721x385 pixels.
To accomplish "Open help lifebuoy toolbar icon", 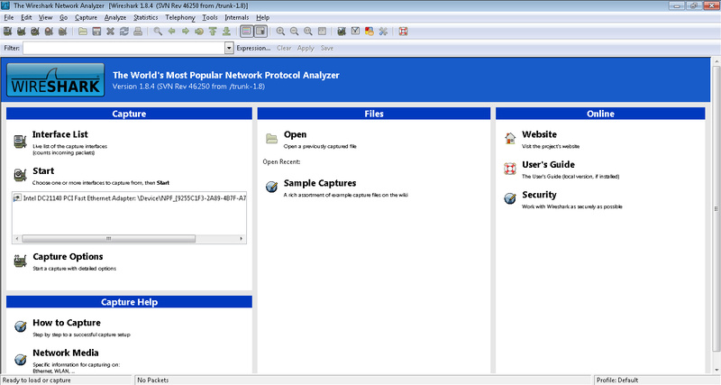I will (x=403, y=32).
